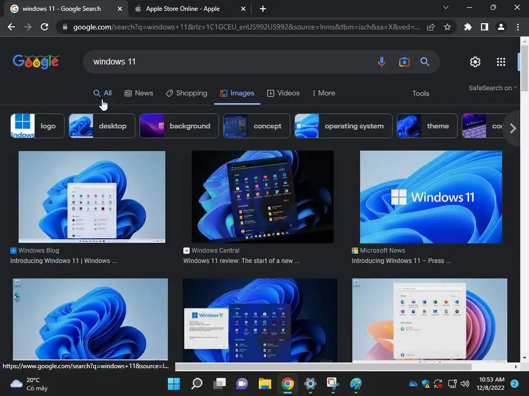The width and height of the screenshot is (529, 396).
Task: Open the Windows Start menu
Action: [x=174, y=384]
